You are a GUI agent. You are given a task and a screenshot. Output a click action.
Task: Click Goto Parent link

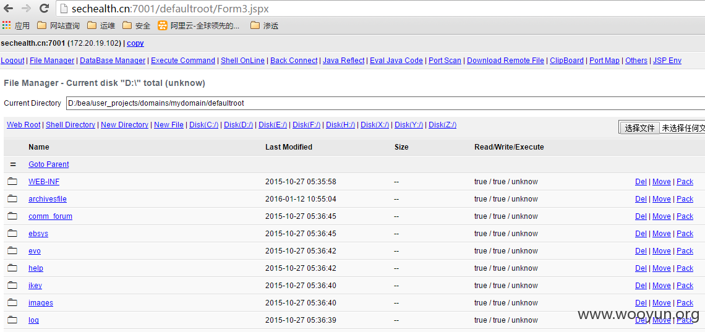pos(49,164)
